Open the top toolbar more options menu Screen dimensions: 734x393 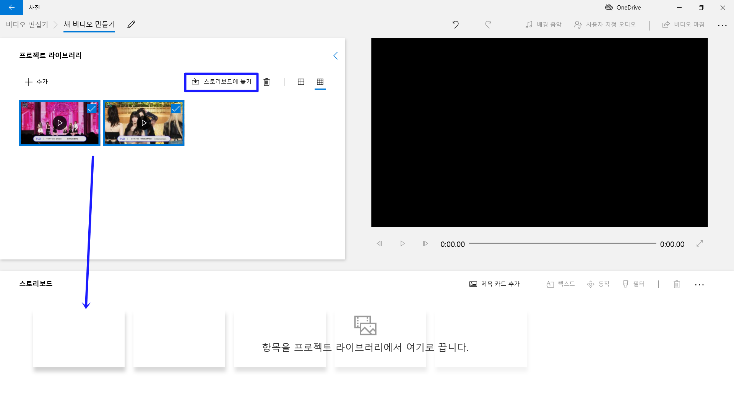pyautogui.click(x=722, y=25)
